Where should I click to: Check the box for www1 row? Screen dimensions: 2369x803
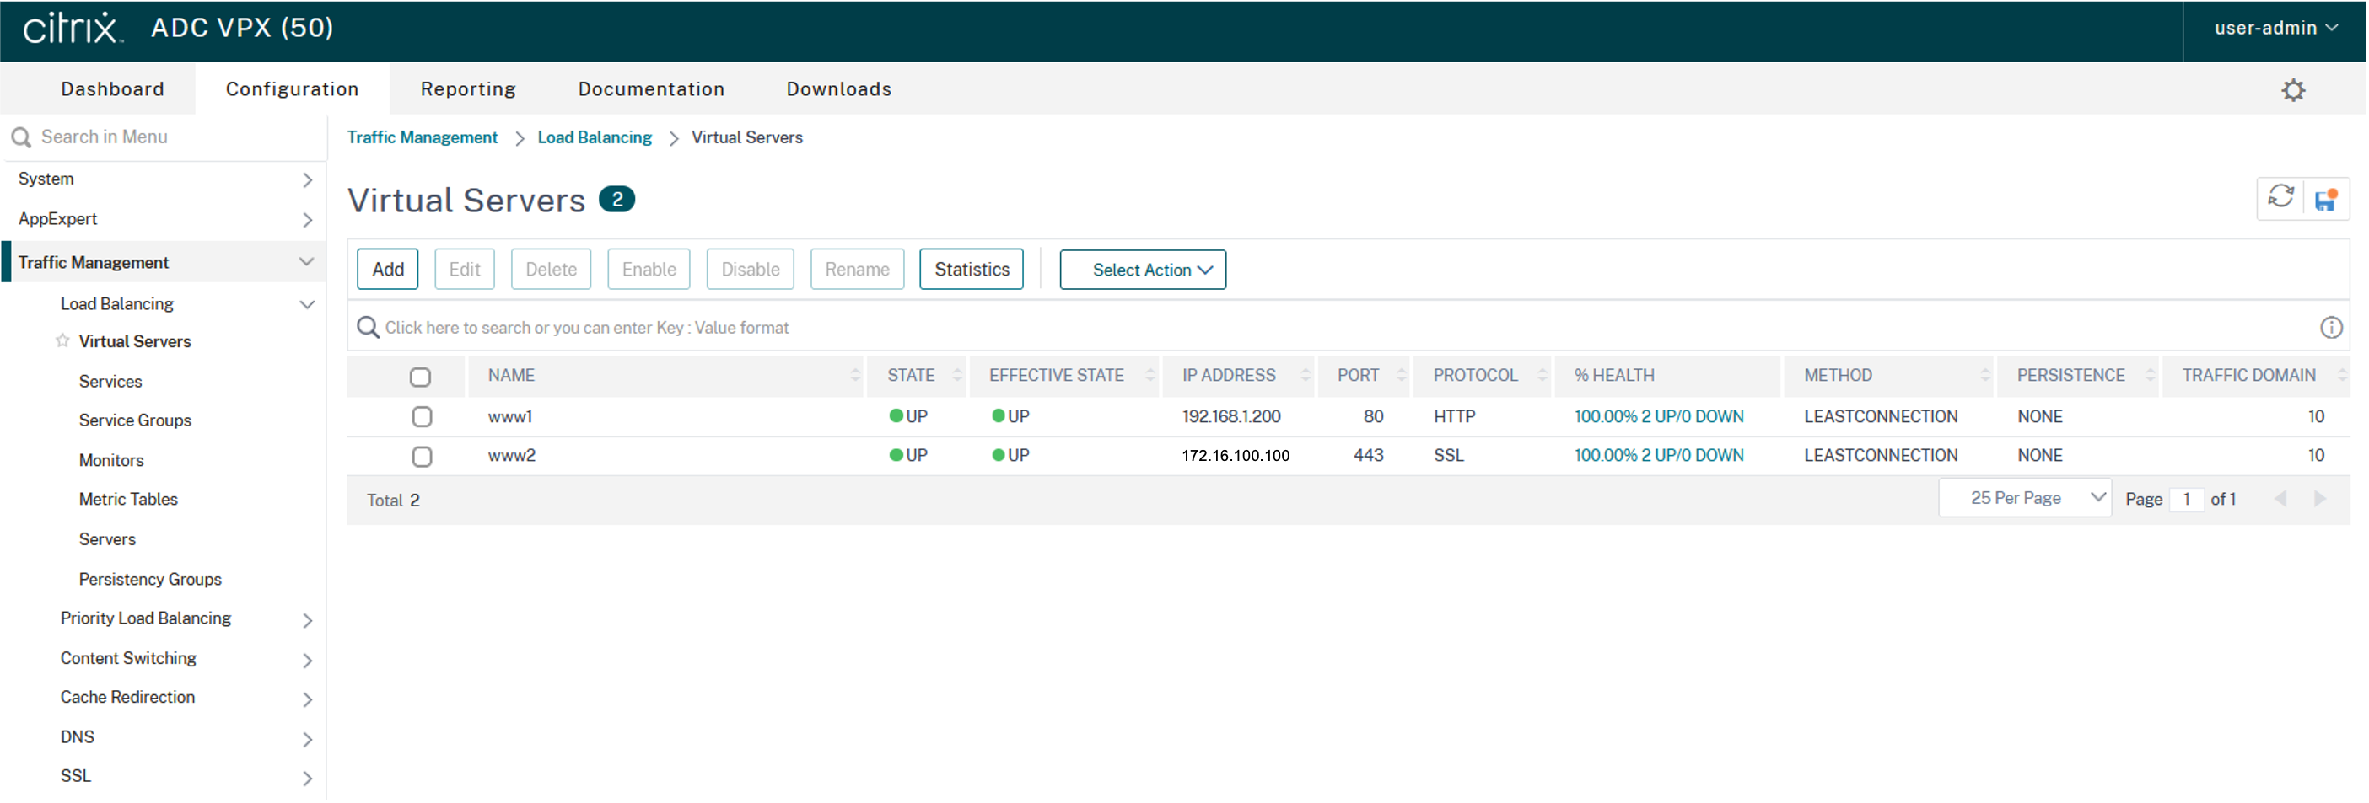coord(421,416)
